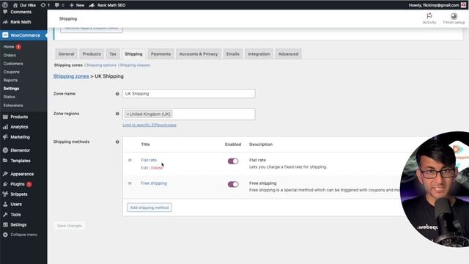Disable the Flat rate enabled toggle
This screenshot has height=264, width=469.
click(233, 161)
